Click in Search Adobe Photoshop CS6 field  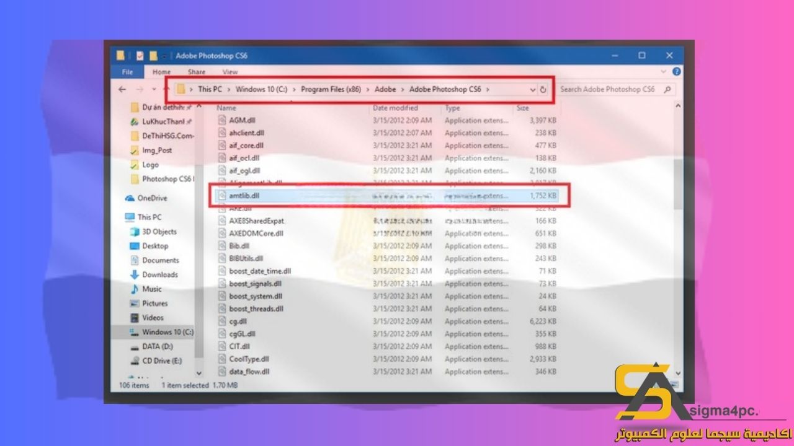pyautogui.click(x=615, y=89)
